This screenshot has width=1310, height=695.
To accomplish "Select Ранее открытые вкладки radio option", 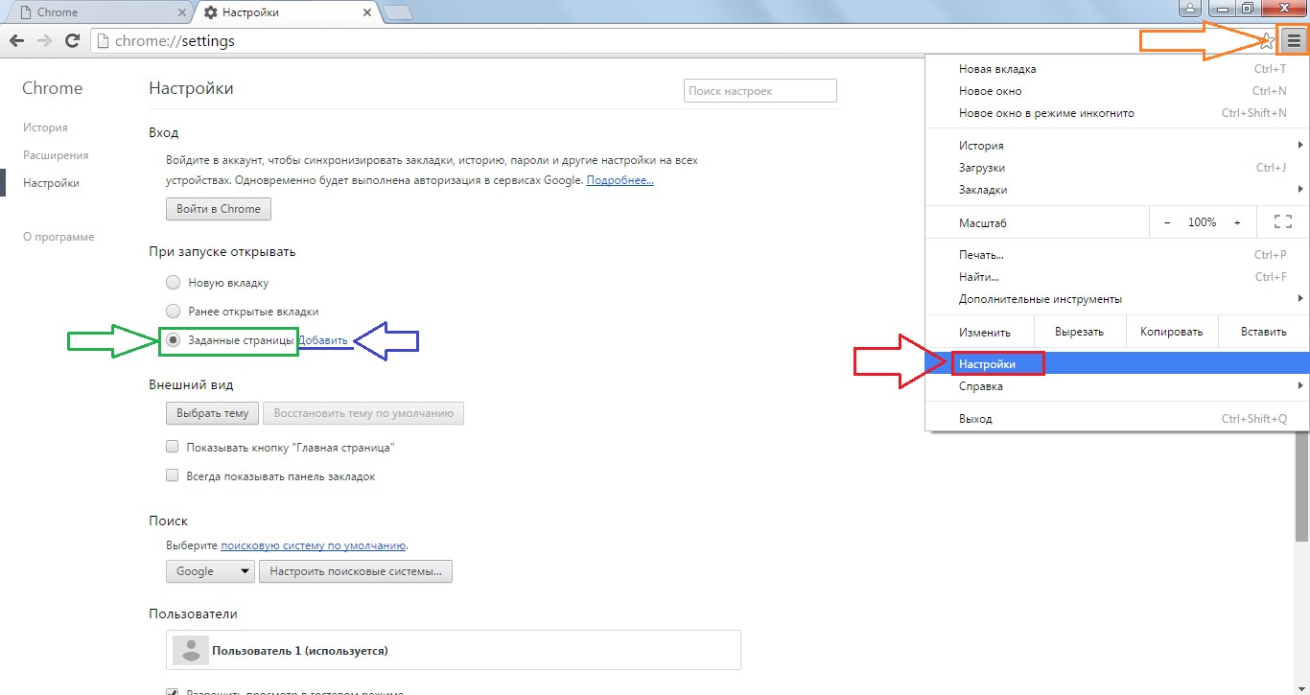I will point(173,312).
